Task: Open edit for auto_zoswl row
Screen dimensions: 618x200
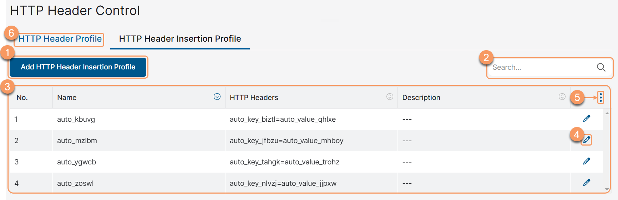Action: pos(587,183)
